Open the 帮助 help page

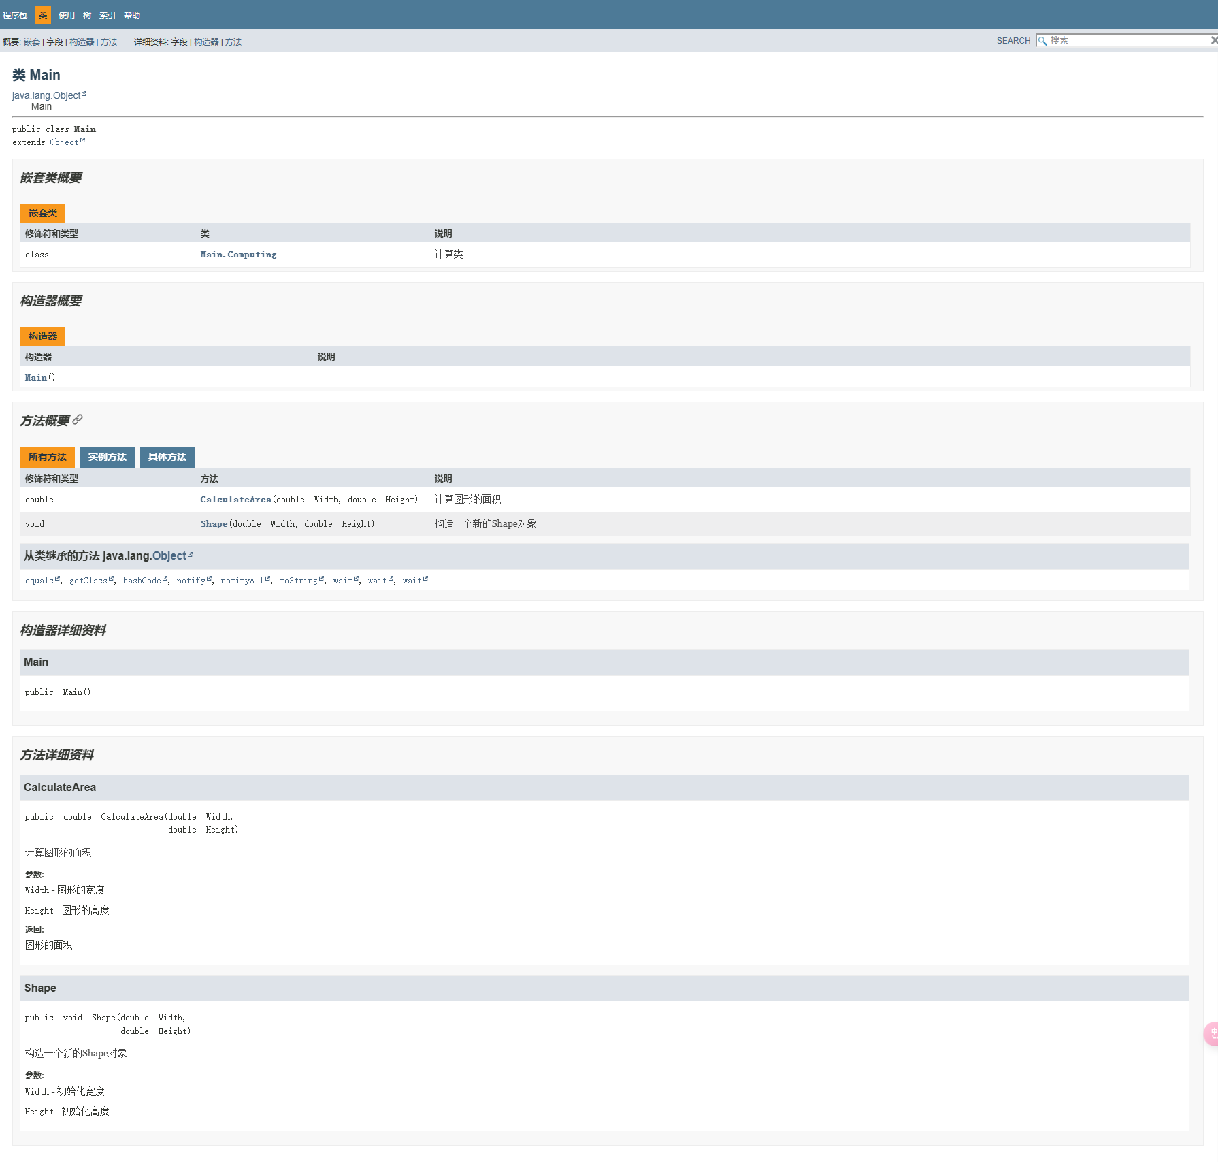pyautogui.click(x=132, y=15)
